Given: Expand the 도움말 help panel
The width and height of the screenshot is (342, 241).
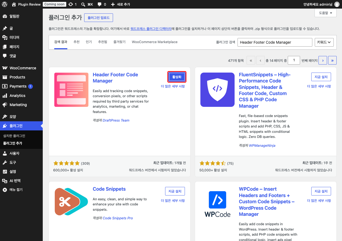Looking at the screenshot, I should coord(325,13).
